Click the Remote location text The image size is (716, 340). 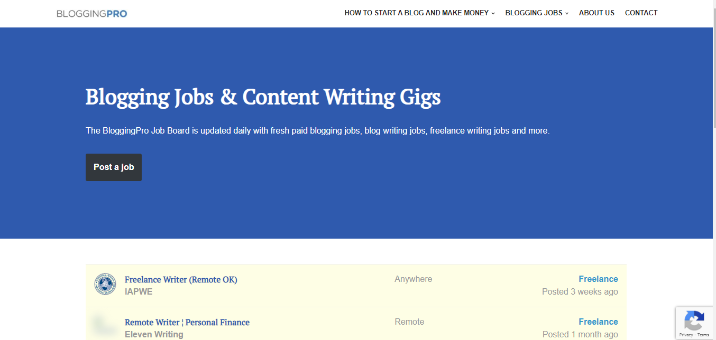tap(410, 322)
